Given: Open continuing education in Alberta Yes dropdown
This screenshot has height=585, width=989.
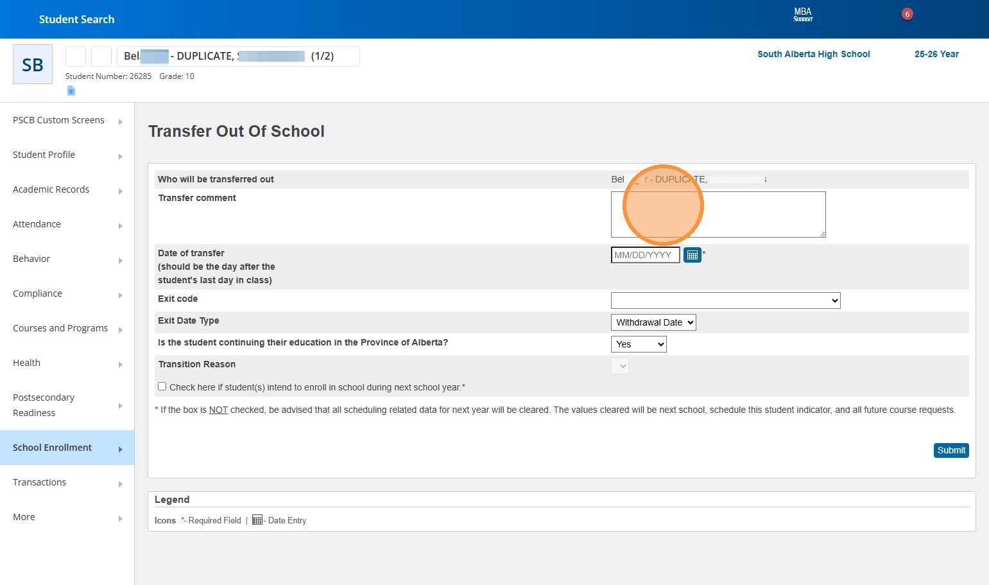Looking at the screenshot, I should click(638, 344).
